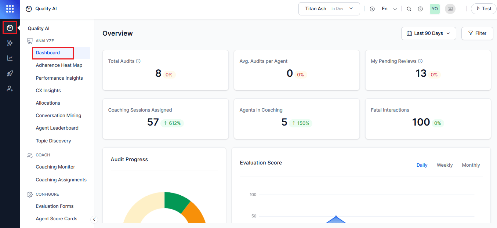This screenshot has width=497, height=228.
Task: Open Topic Discovery
Action: 53,141
